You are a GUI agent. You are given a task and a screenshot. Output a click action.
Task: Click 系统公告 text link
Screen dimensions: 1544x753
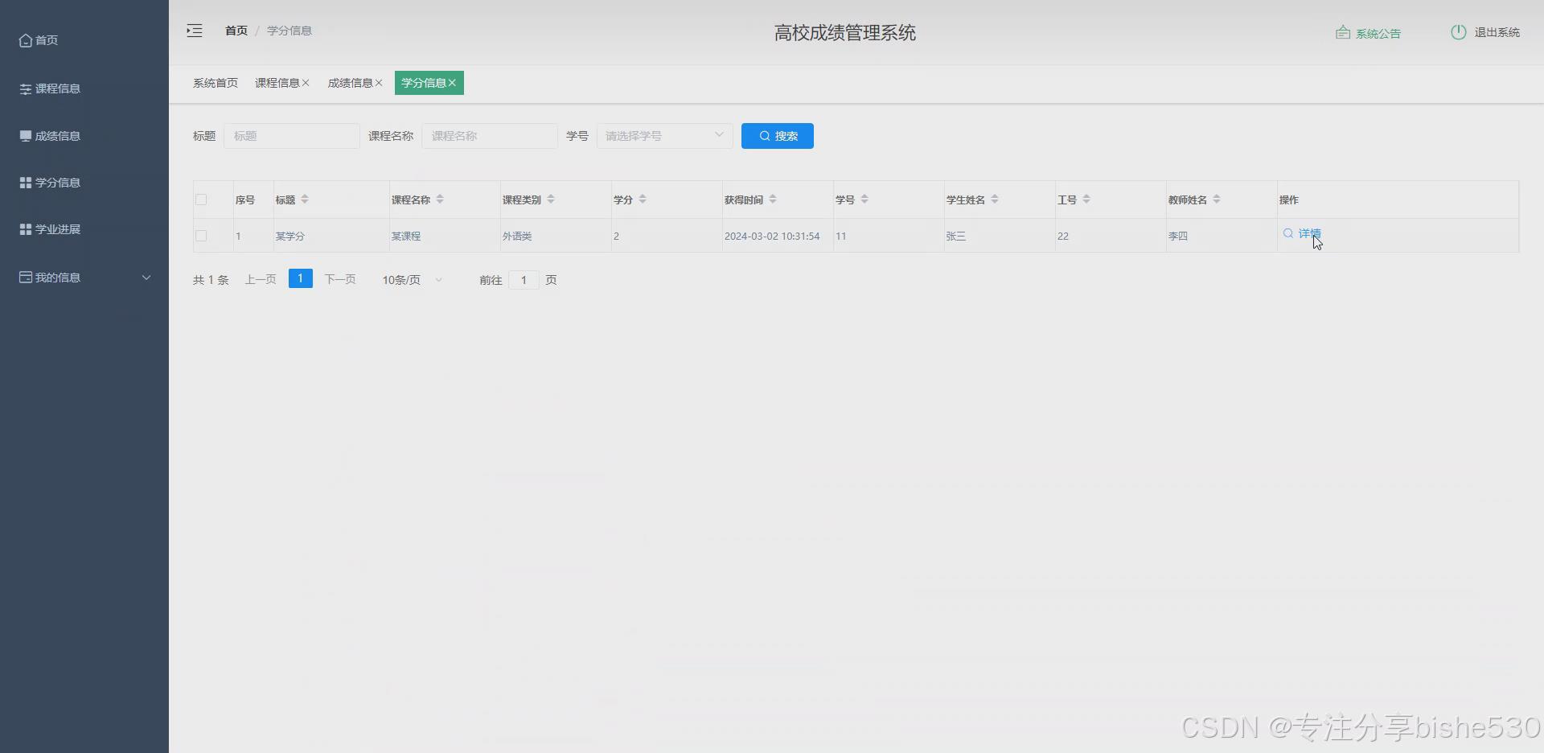[1378, 33]
